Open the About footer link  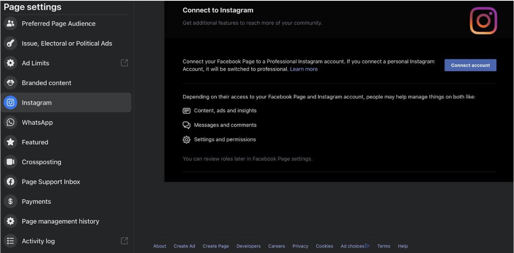160,246
